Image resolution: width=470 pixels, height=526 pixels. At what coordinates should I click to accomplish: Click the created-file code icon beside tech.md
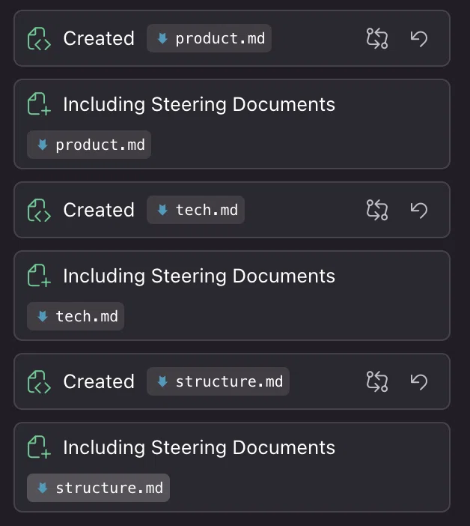point(39,211)
